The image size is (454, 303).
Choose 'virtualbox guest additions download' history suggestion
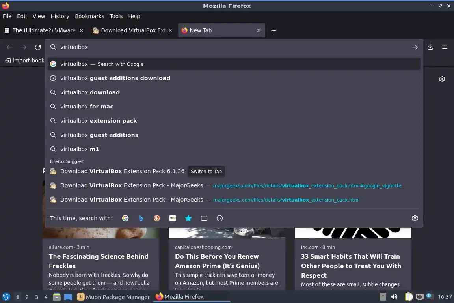point(234,78)
